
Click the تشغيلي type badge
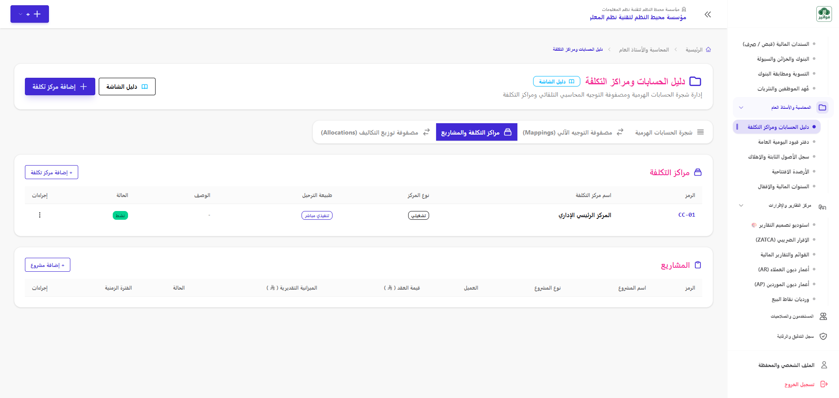[x=419, y=215]
